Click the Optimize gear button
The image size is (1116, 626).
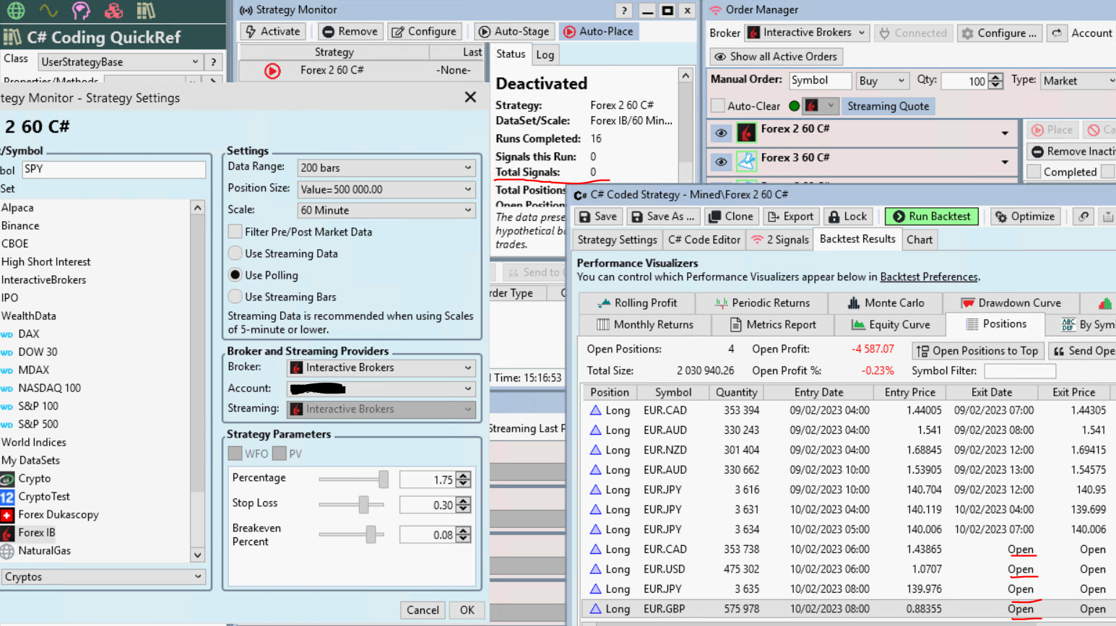click(x=1024, y=217)
